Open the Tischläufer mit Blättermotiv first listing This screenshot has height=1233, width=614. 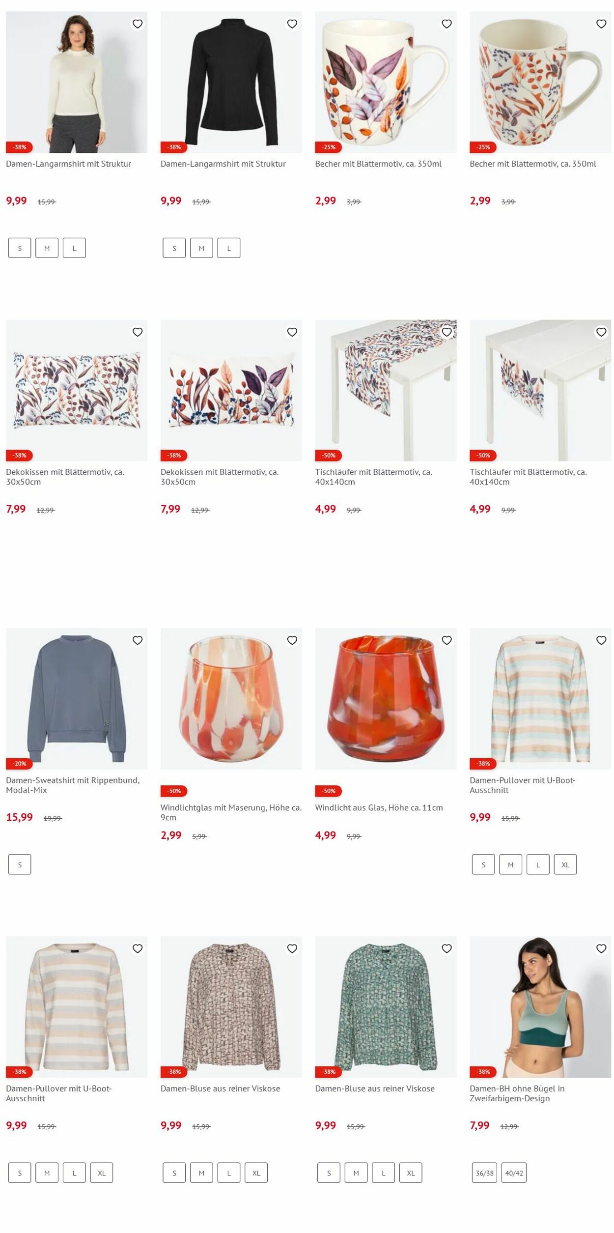point(373,477)
